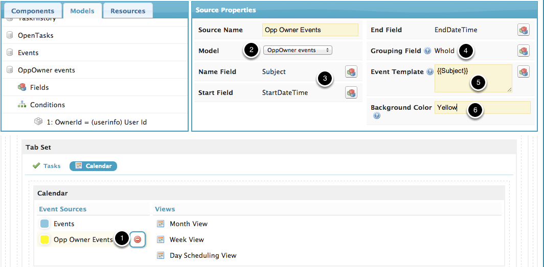Click field picker icon next to Name Field
This screenshot has width=544, height=267.
click(351, 72)
